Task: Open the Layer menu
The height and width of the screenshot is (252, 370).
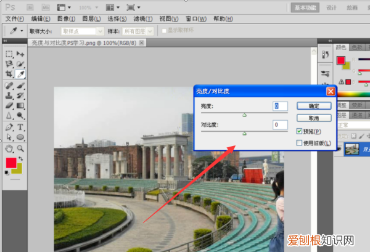Action: [x=91, y=19]
